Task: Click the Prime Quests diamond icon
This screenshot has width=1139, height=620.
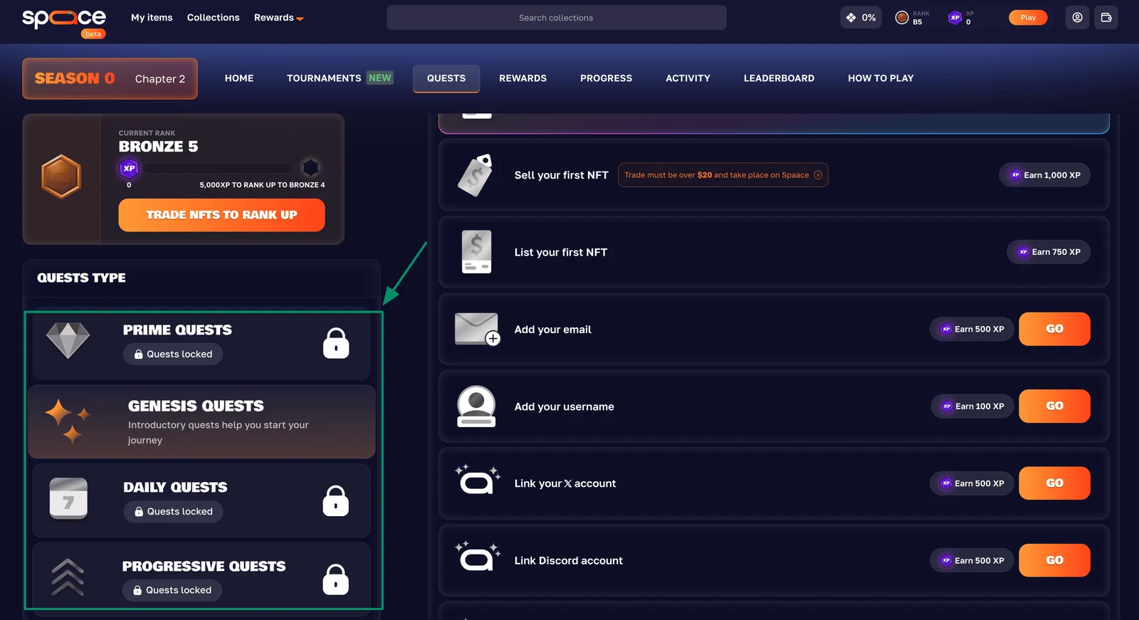Action: 68,340
